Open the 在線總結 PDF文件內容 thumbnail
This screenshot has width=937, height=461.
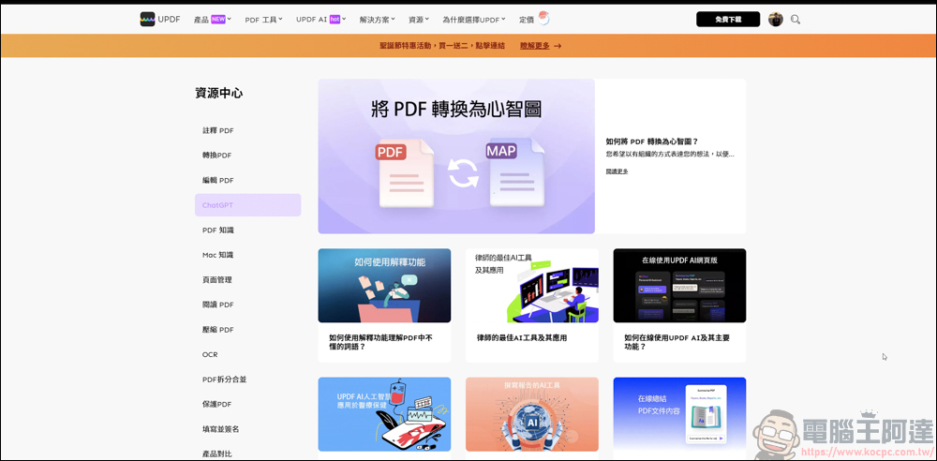click(679, 414)
